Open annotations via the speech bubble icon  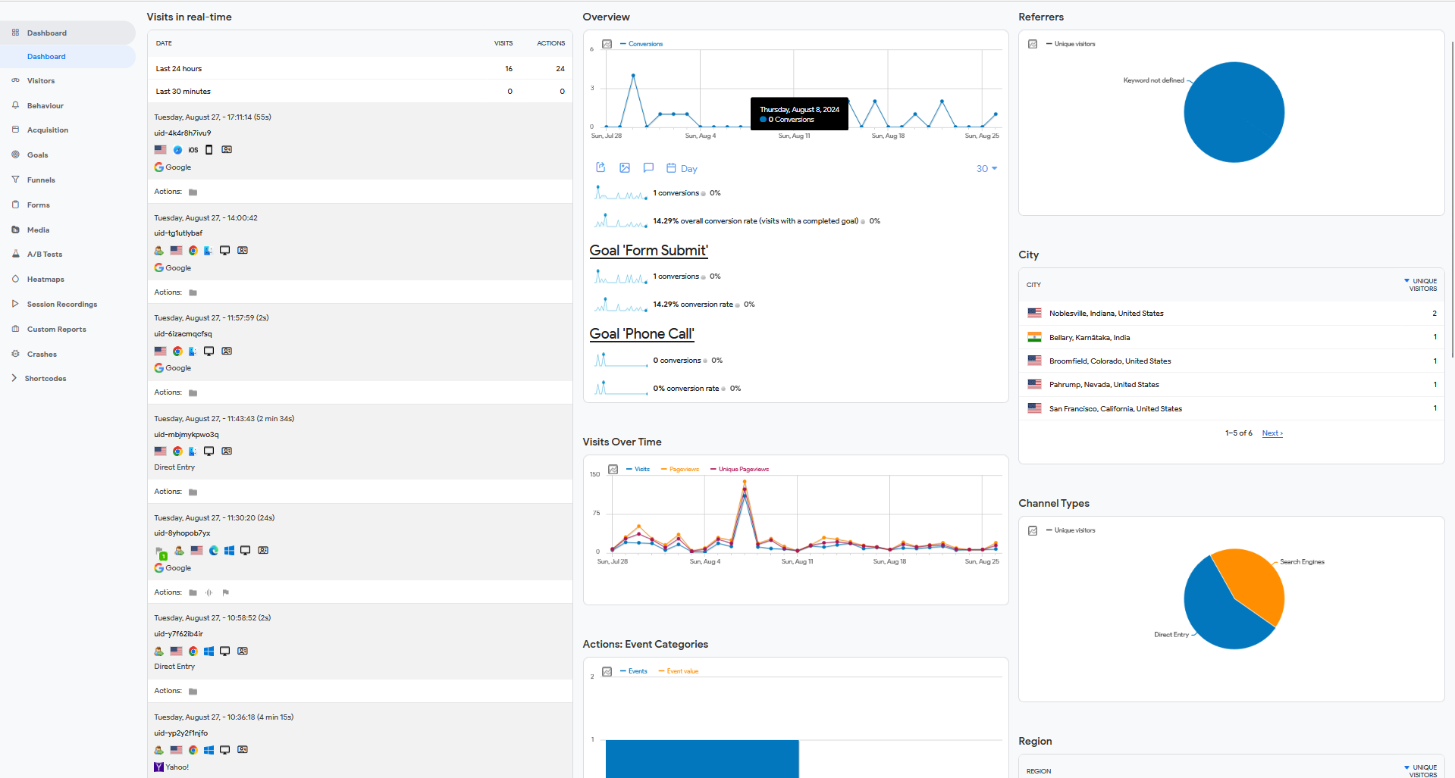(648, 167)
